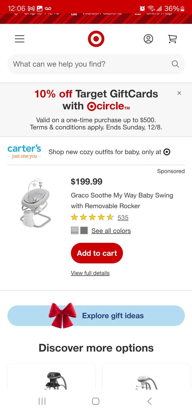Select the dark gray color swatch
The width and height of the screenshot is (192, 412).
[x=84, y=231]
